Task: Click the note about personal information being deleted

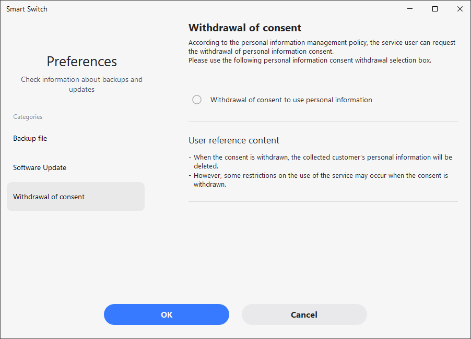Action: [322, 161]
